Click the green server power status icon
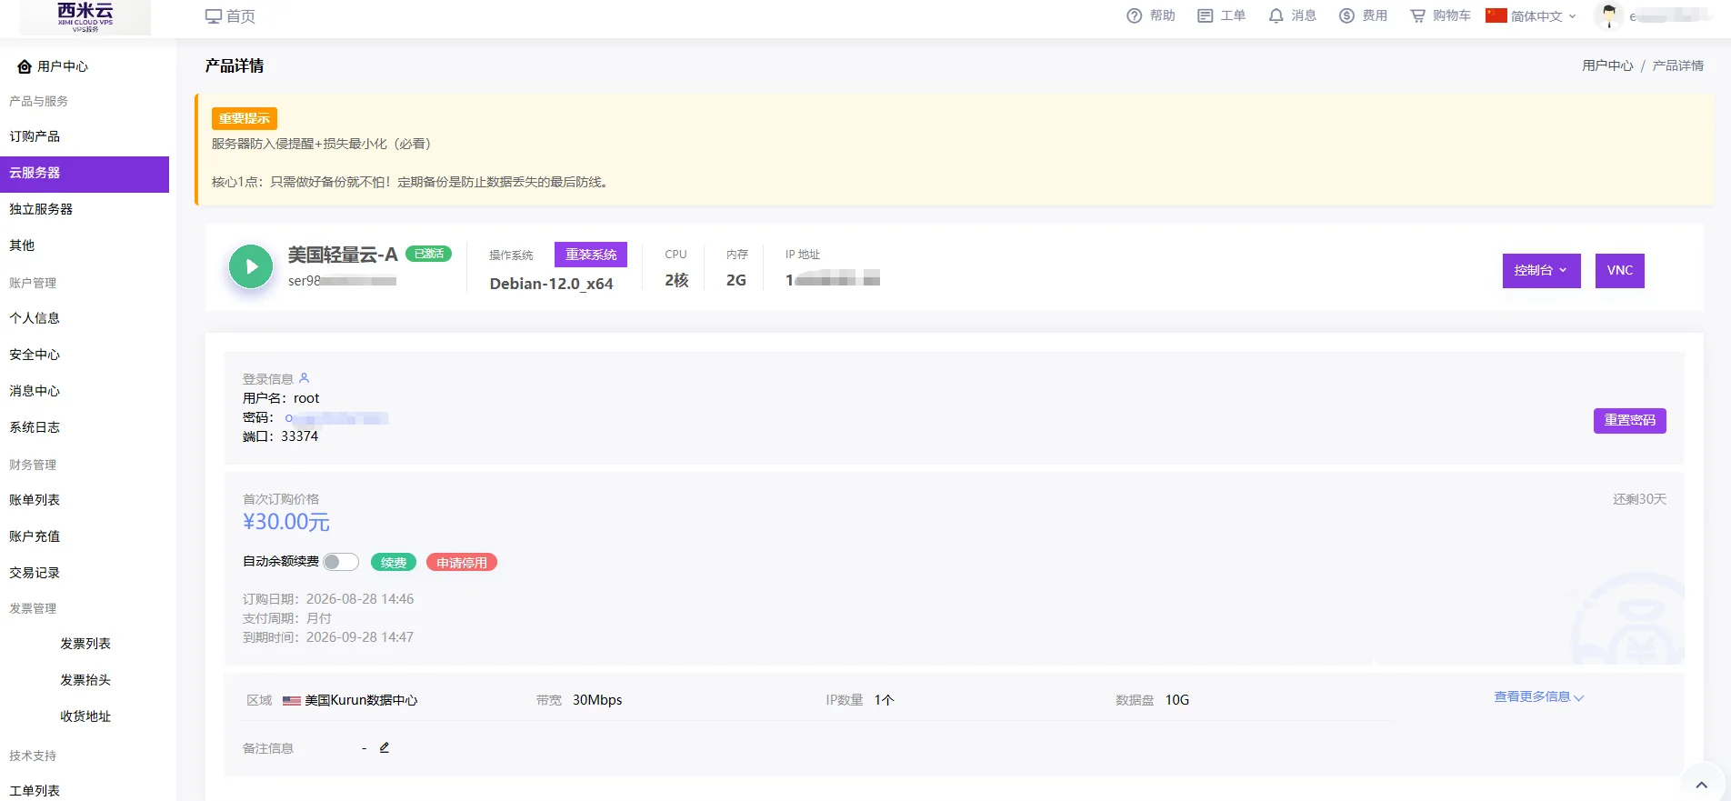 [251, 266]
